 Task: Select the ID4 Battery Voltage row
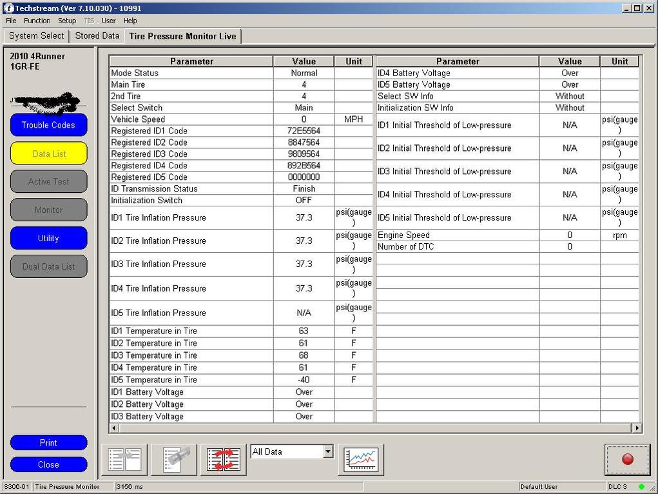click(x=507, y=73)
